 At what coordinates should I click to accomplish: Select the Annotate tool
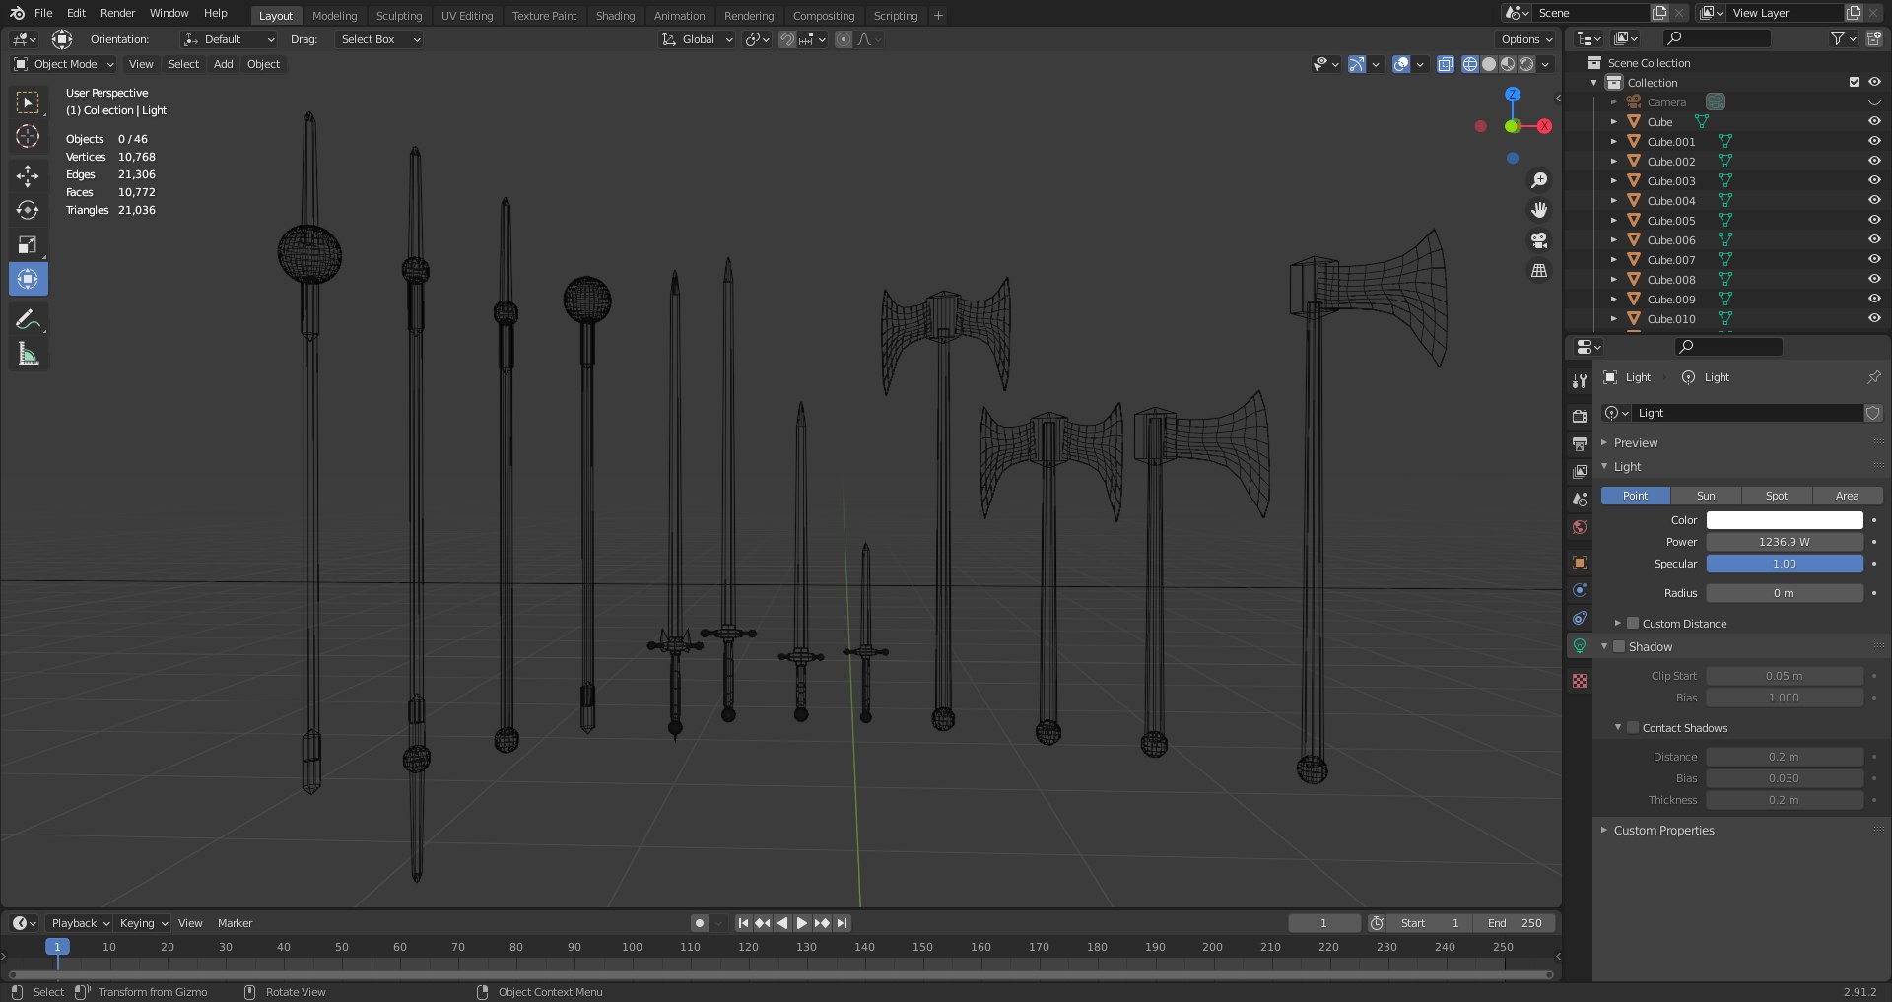pos(28,319)
